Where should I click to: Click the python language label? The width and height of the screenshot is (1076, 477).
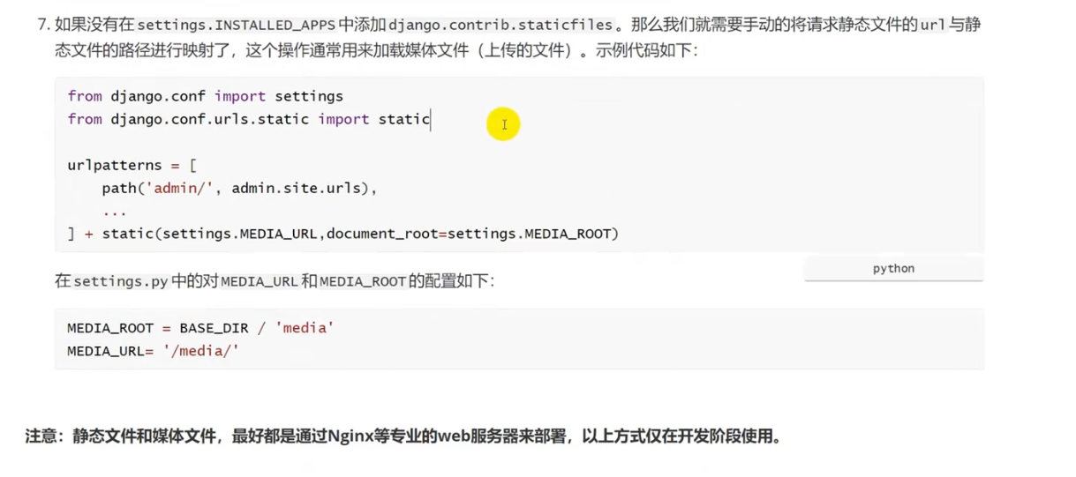coord(893,269)
